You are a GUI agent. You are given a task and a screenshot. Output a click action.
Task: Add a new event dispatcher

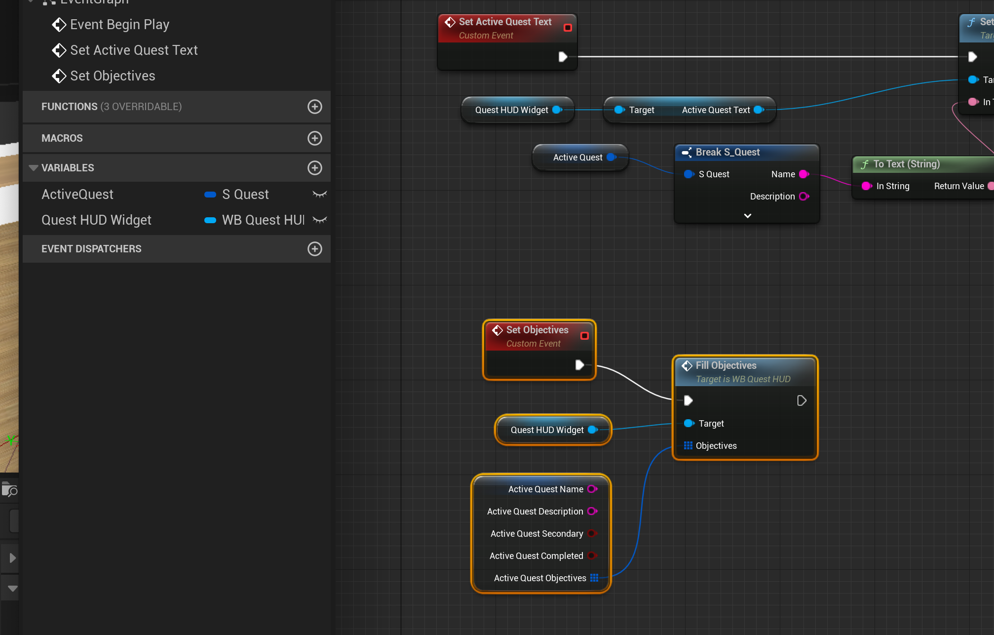click(x=314, y=249)
